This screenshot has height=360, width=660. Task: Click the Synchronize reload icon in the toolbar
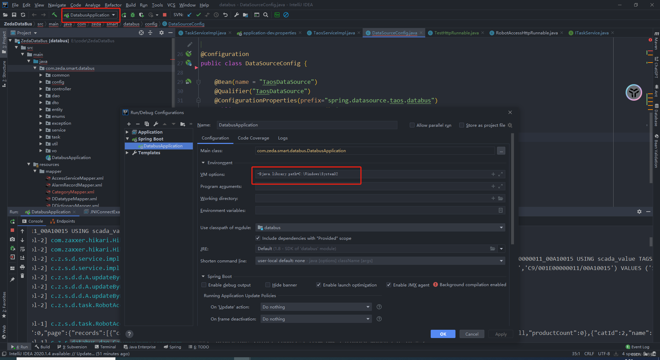click(23, 15)
